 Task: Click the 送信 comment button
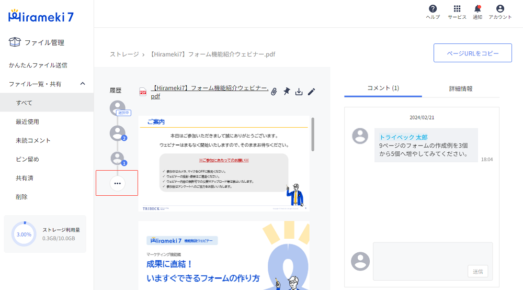coord(477,271)
